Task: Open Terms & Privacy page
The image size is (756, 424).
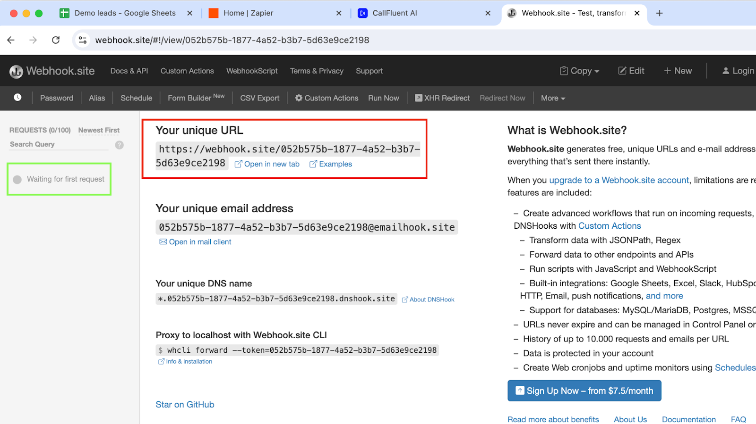Action: 317,71
